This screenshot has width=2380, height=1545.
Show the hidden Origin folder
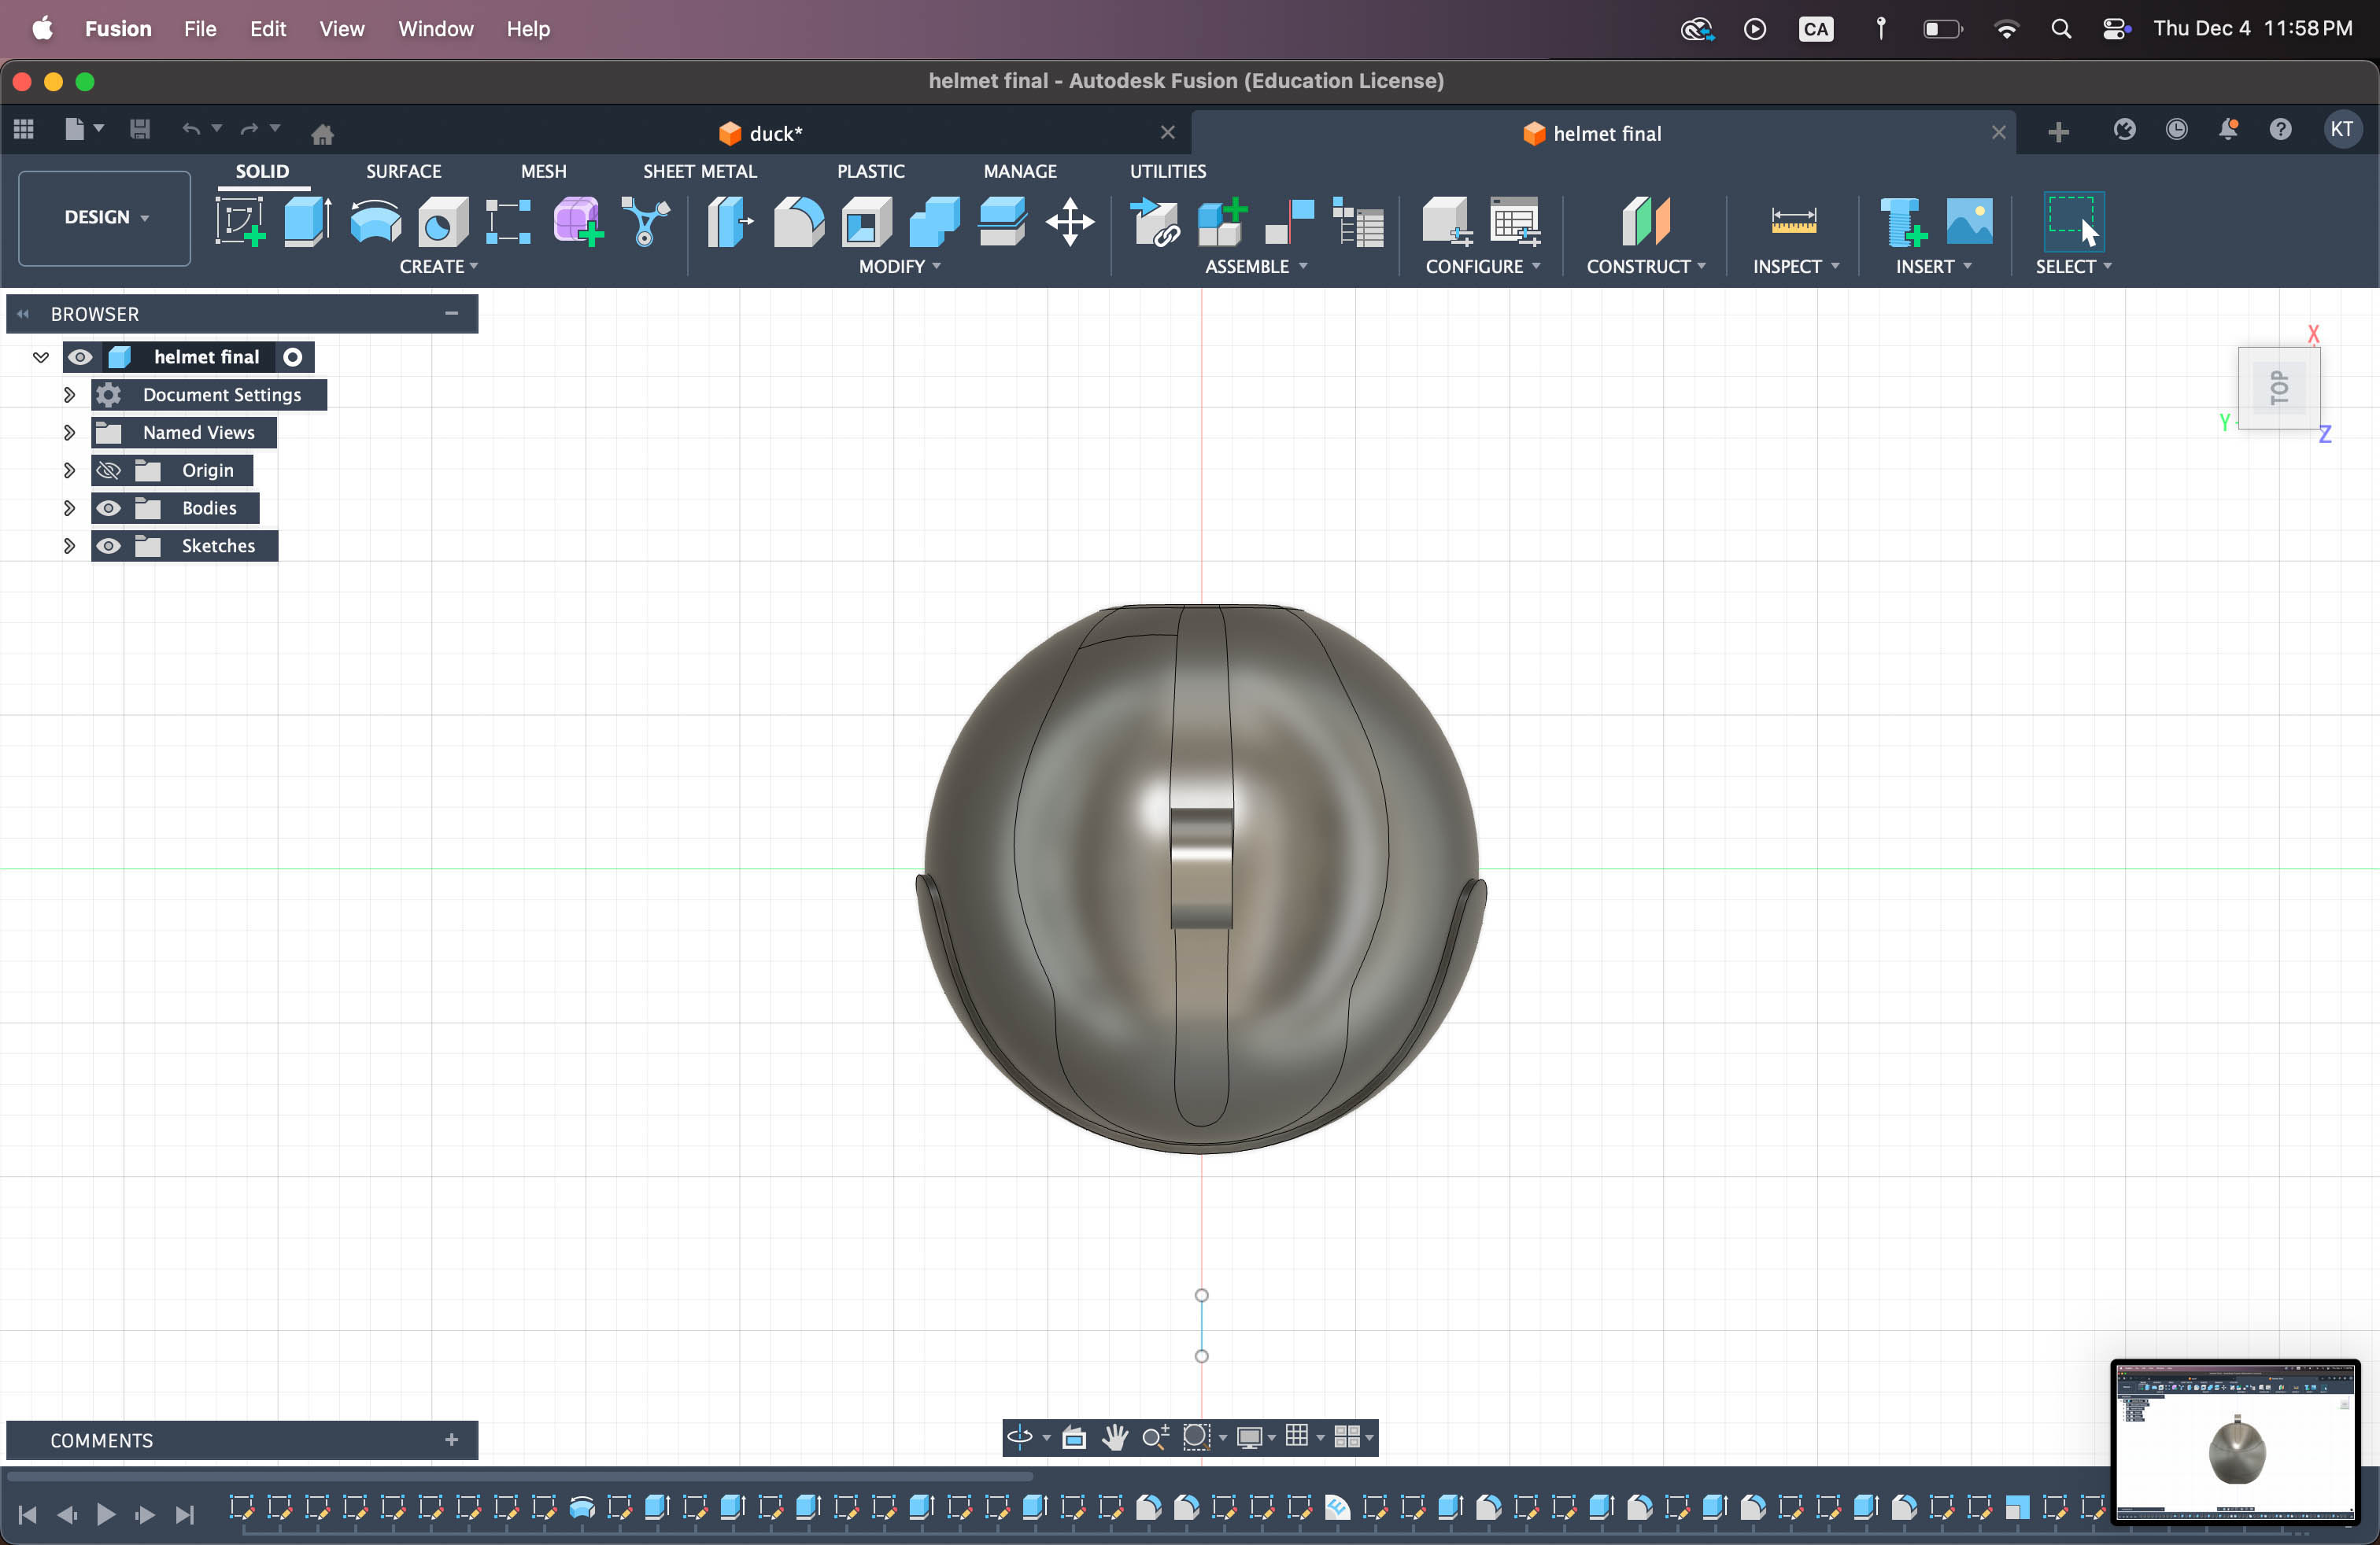tap(108, 470)
